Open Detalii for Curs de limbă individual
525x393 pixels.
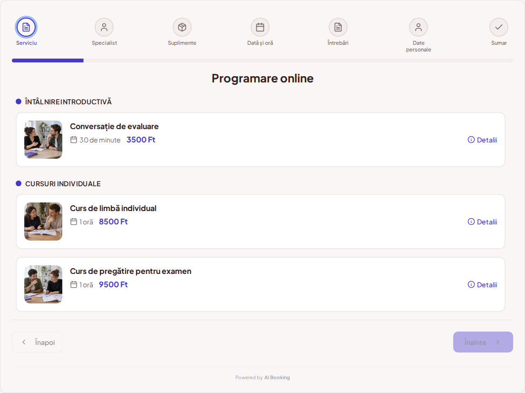coord(483,222)
